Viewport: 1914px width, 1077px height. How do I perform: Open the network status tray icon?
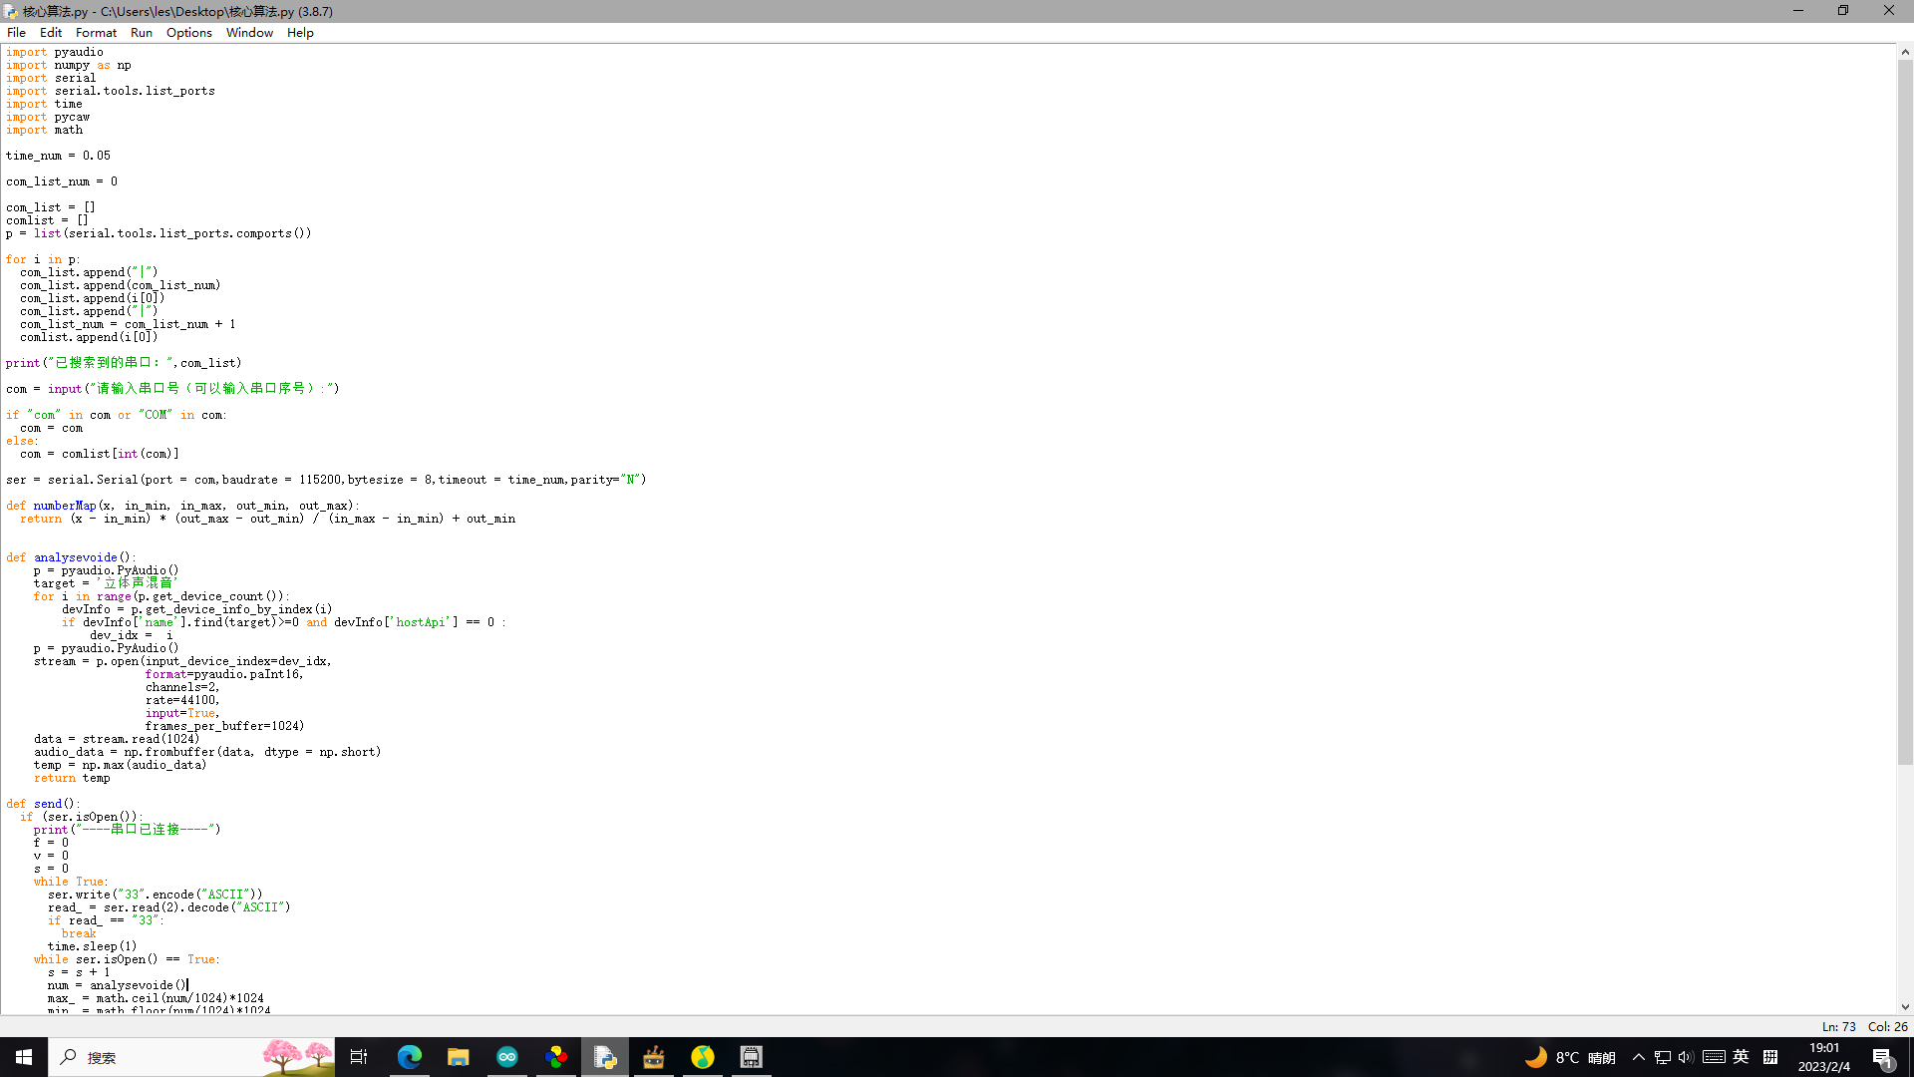click(1662, 1057)
